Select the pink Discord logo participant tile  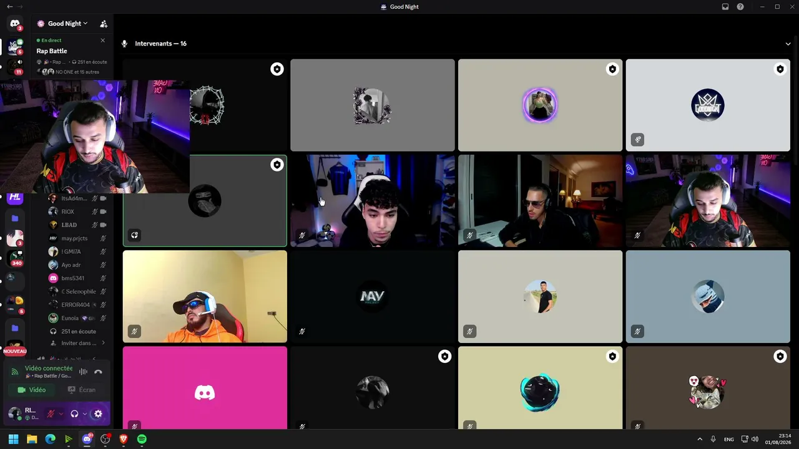[x=205, y=388]
